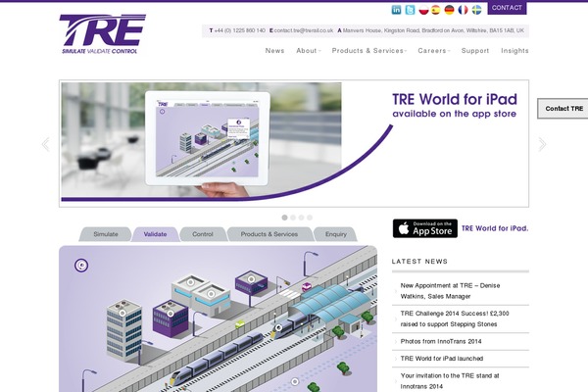This screenshot has width=588, height=392.
Task: Open TRE World for iPad link
Action: pos(495,228)
